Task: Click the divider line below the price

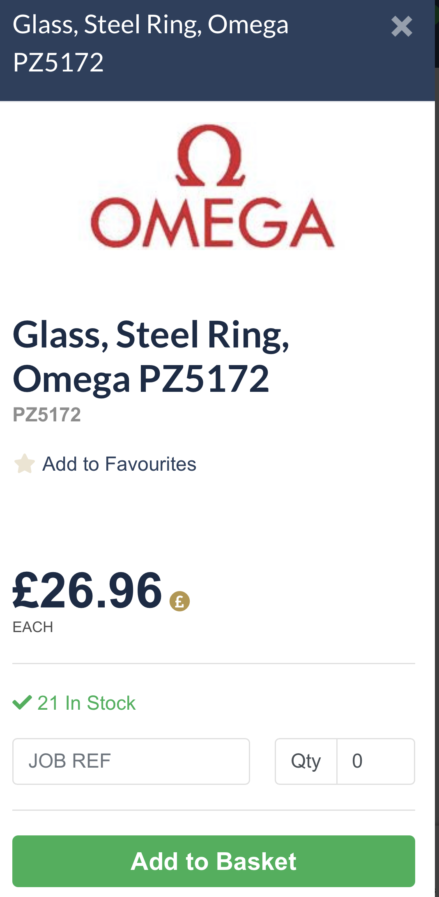Action: click(x=214, y=663)
